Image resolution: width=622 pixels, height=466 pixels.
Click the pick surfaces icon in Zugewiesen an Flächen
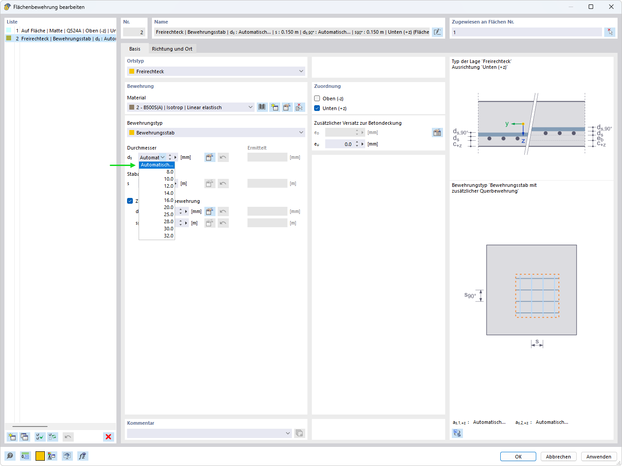point(610,32)
